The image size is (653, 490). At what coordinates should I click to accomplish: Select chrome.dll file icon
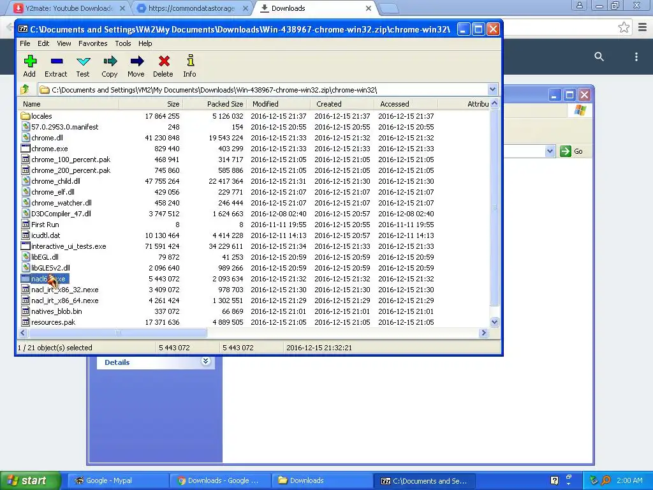coord(26,138)
